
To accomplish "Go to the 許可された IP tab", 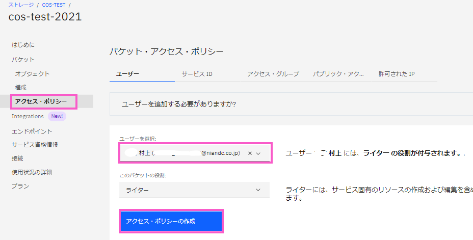I will pyautogui.click(x=396, y=74).
